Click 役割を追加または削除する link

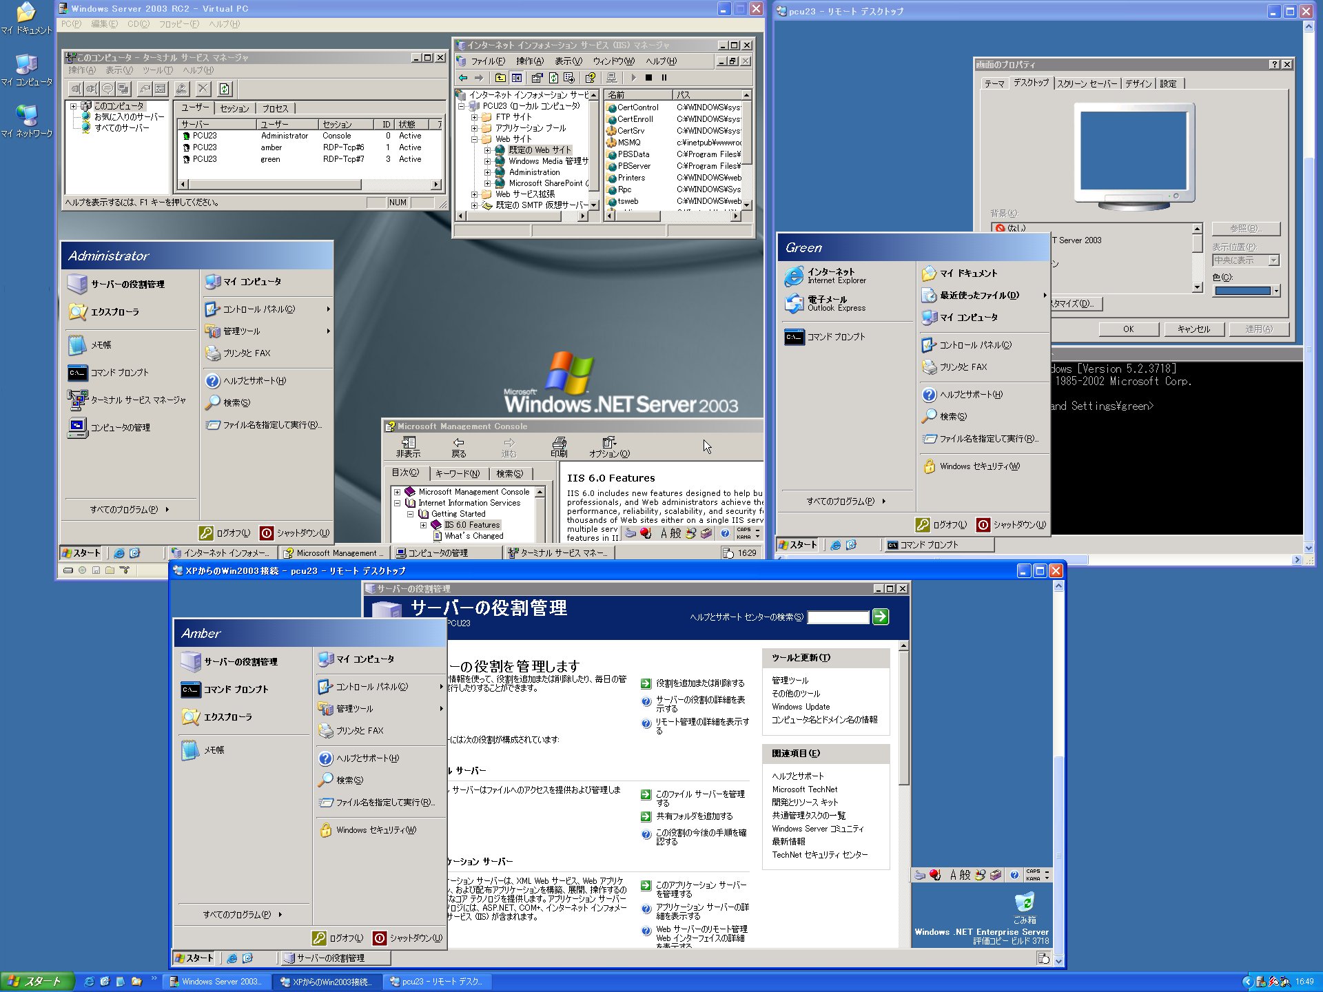tap(700, 683)
